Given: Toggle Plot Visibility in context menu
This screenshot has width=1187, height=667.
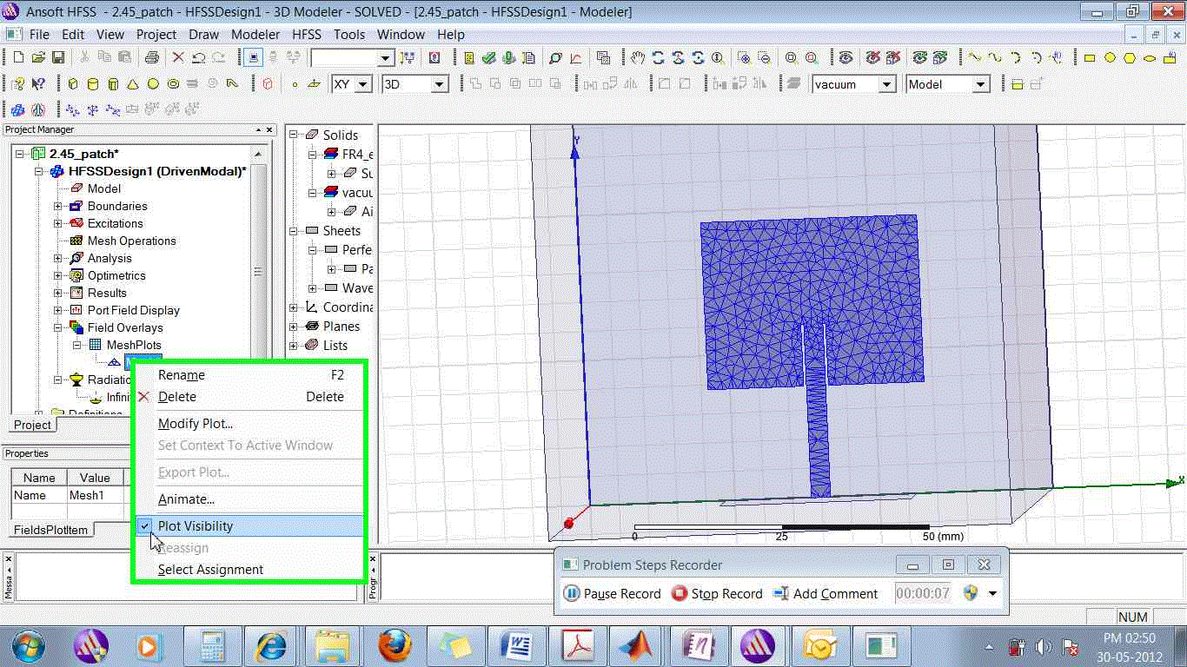Looking at the screenshot, I should pyautogui.click(x=196, y=525).
